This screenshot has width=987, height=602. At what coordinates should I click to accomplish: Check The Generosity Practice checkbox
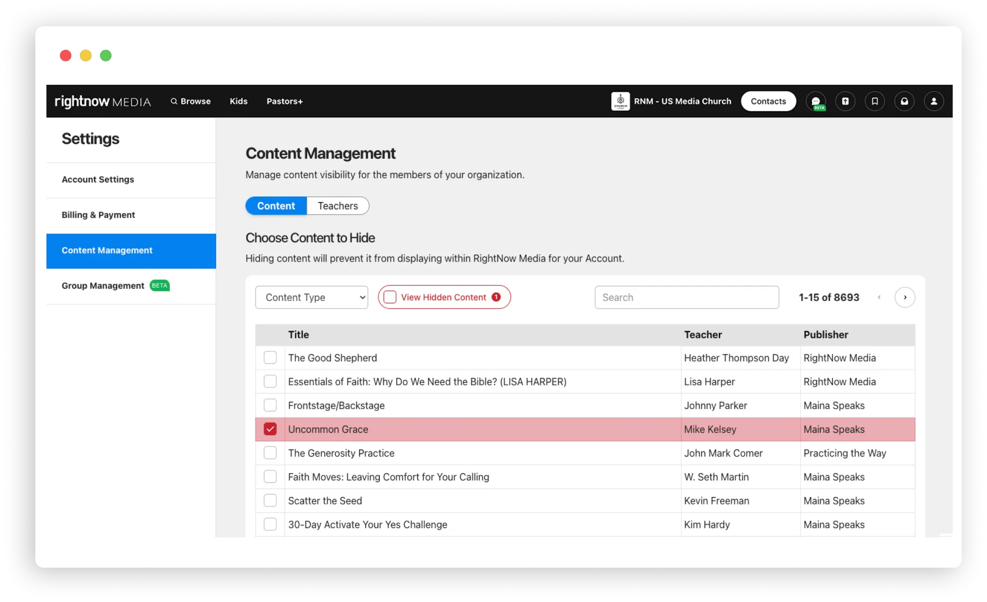(x=270, y=453)
